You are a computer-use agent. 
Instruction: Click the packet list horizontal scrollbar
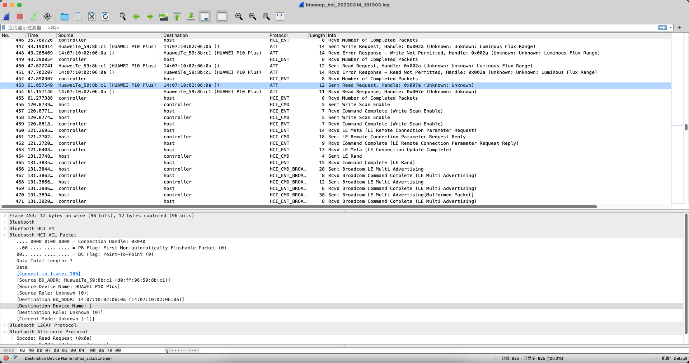point(299,207)
